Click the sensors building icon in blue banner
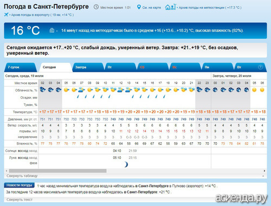Image resolution: width=271 pixels, height=206 pixels. (x=52, y=30)
